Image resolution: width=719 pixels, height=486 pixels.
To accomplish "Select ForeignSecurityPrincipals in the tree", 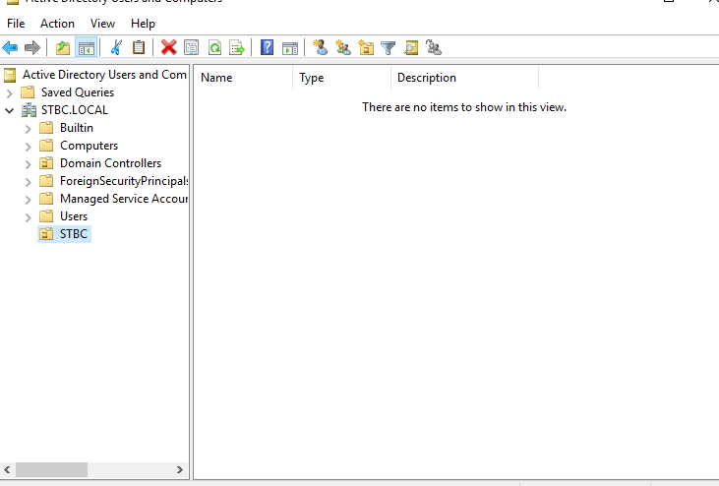I will [x=124, y=181].
